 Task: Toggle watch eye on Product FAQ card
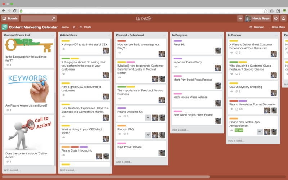click(120, 134)
